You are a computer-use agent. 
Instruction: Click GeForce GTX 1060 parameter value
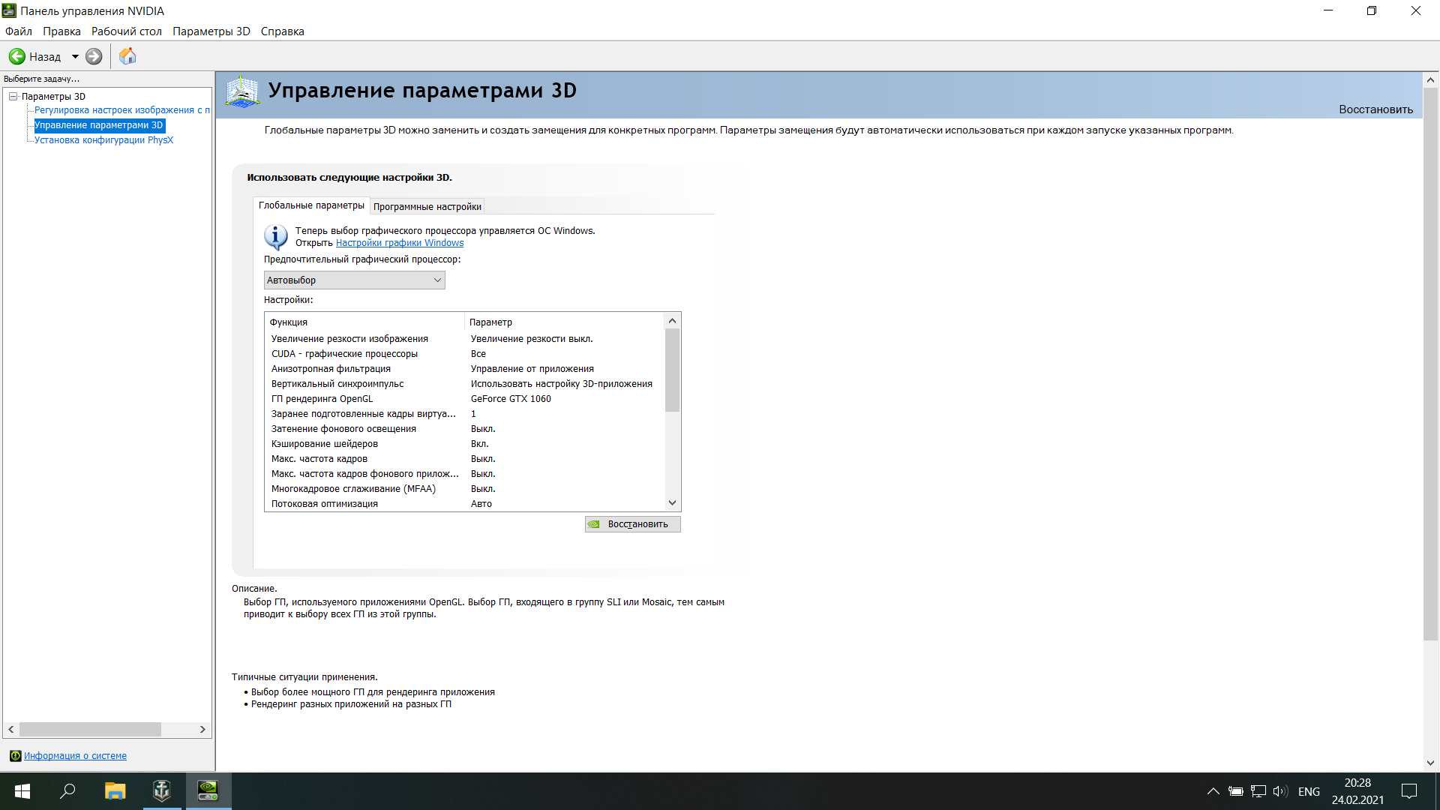pyautogui.click(x=511, y=399)
